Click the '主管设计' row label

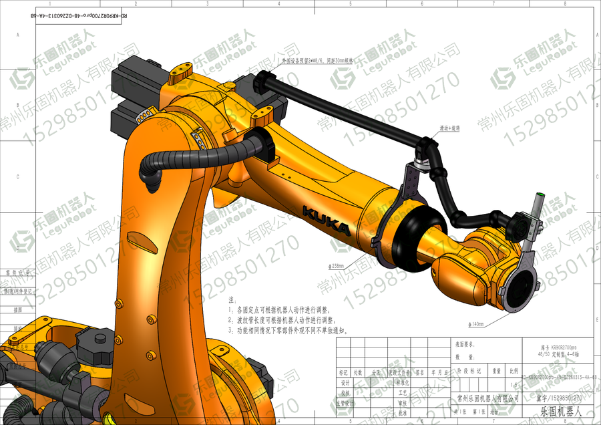point(345,403)
